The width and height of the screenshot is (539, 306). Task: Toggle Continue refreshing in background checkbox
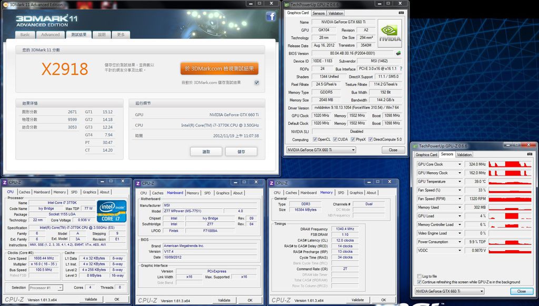[x=419, y=282]
